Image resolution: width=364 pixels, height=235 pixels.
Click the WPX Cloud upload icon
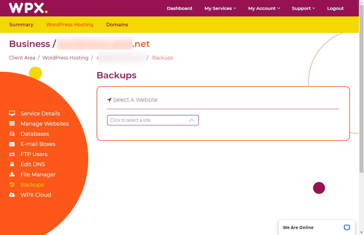tap(12, 195)
